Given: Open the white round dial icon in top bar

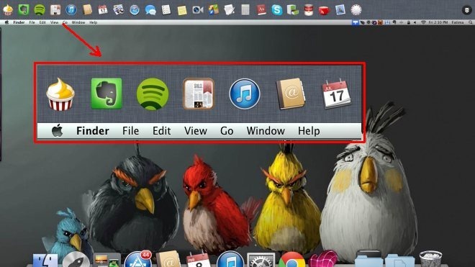Looking at the screenshot, I should point(356,9).
